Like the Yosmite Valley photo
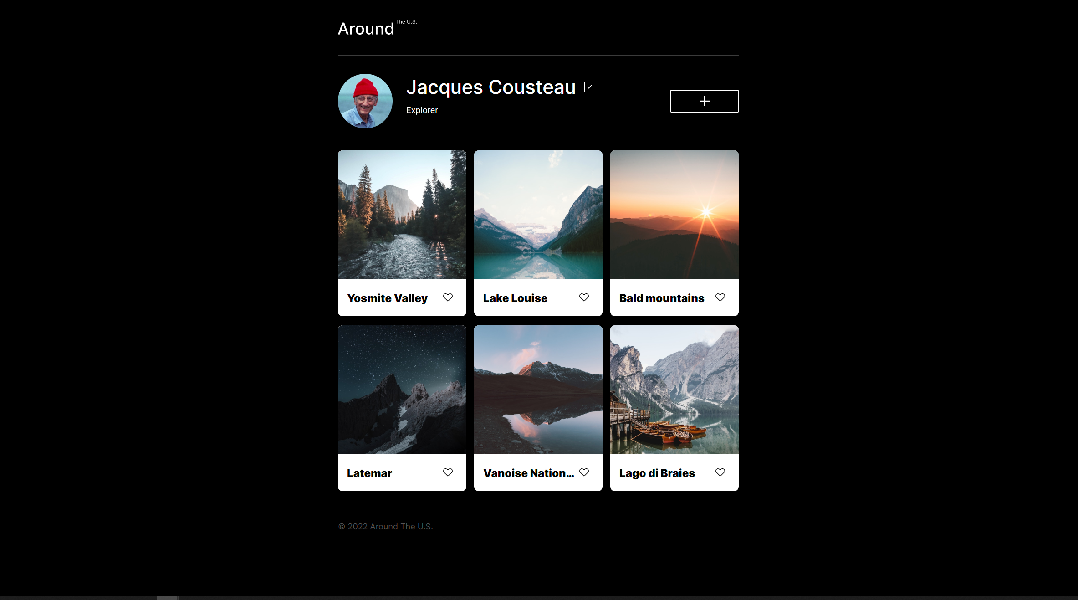This screenshot has height=600, width=1078. click(x=448, y=297)
